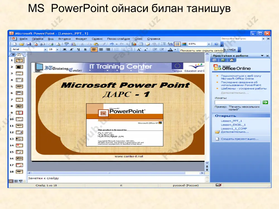Create a new blank presentation icon
The image size is (279, 209).
(x=15, y=44)
